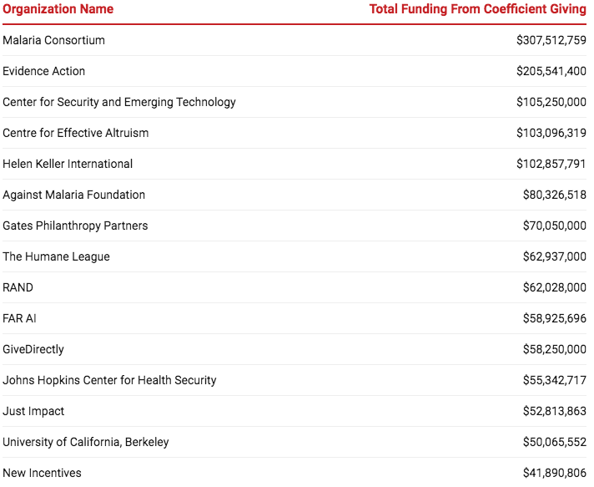Open the Evidence Action row name
594x487 pixels.
tap(43, 71)
